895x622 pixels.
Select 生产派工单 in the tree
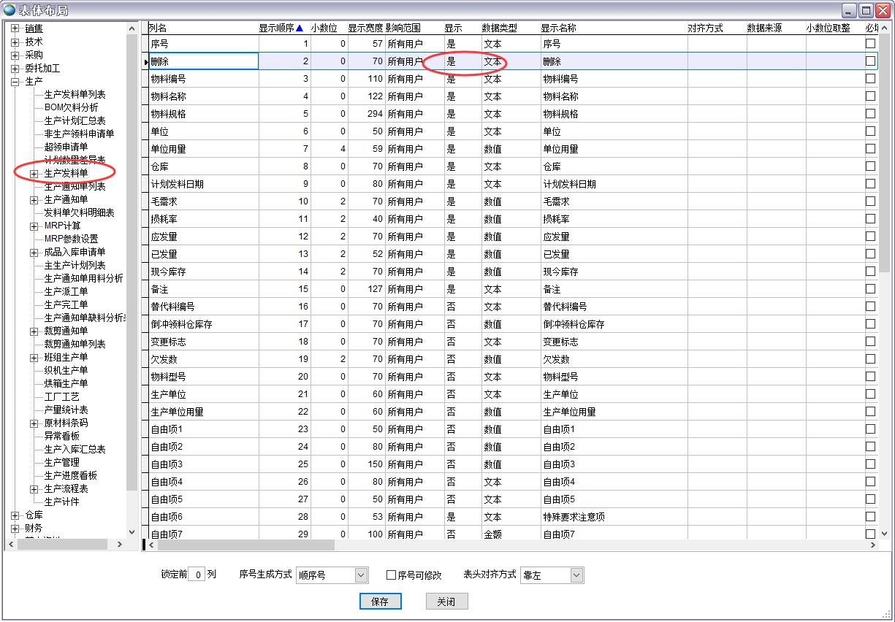tap(66, 292)
